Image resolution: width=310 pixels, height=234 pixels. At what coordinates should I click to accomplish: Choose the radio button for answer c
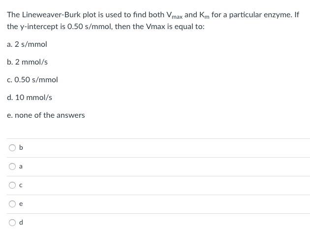point(11,185)
